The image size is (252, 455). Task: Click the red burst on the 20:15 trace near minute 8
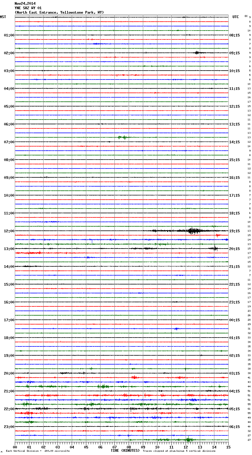pyautogui.click(x=134, y=378)
